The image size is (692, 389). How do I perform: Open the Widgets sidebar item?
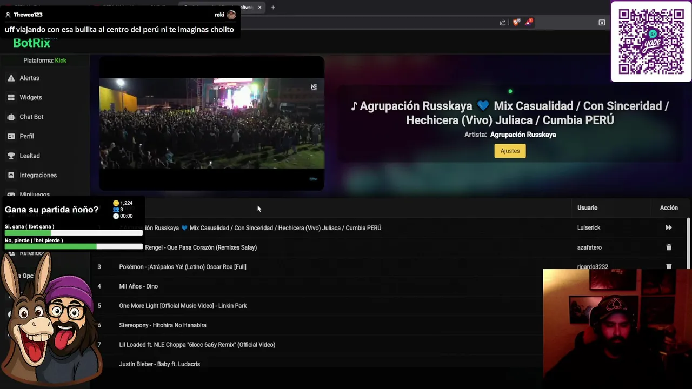[31, 97]
